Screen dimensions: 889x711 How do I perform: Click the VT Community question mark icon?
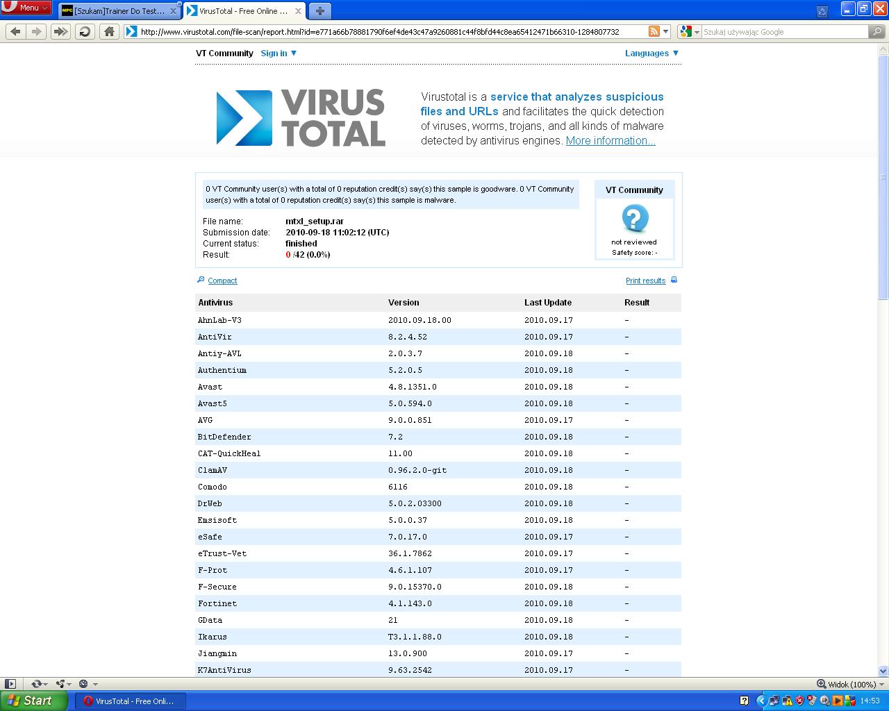point(634,218)
